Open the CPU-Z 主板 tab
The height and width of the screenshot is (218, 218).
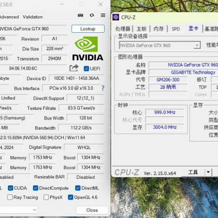click(141, 29)
